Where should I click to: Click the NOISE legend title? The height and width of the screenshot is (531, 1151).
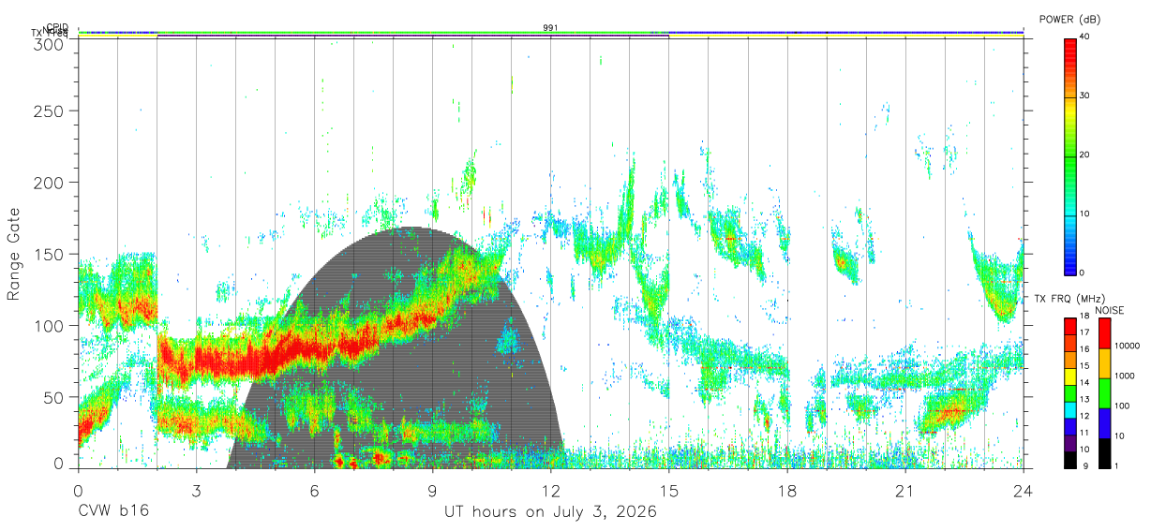[x=1110, y=310]
